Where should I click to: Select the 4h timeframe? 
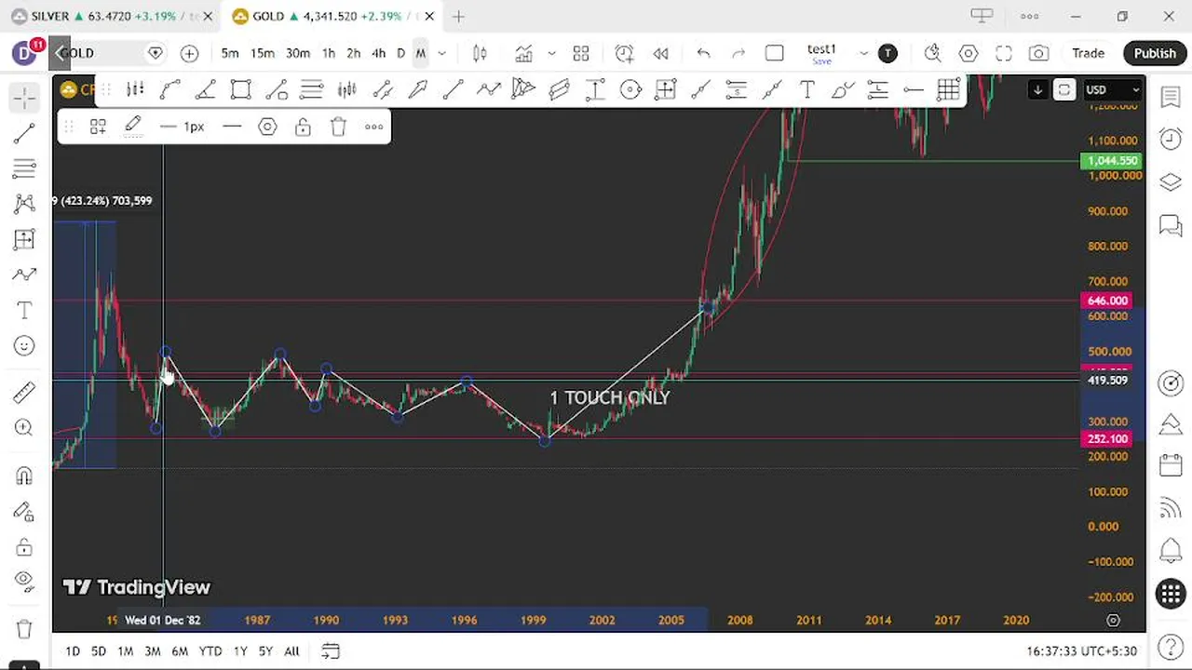click(x=378, y=53)
